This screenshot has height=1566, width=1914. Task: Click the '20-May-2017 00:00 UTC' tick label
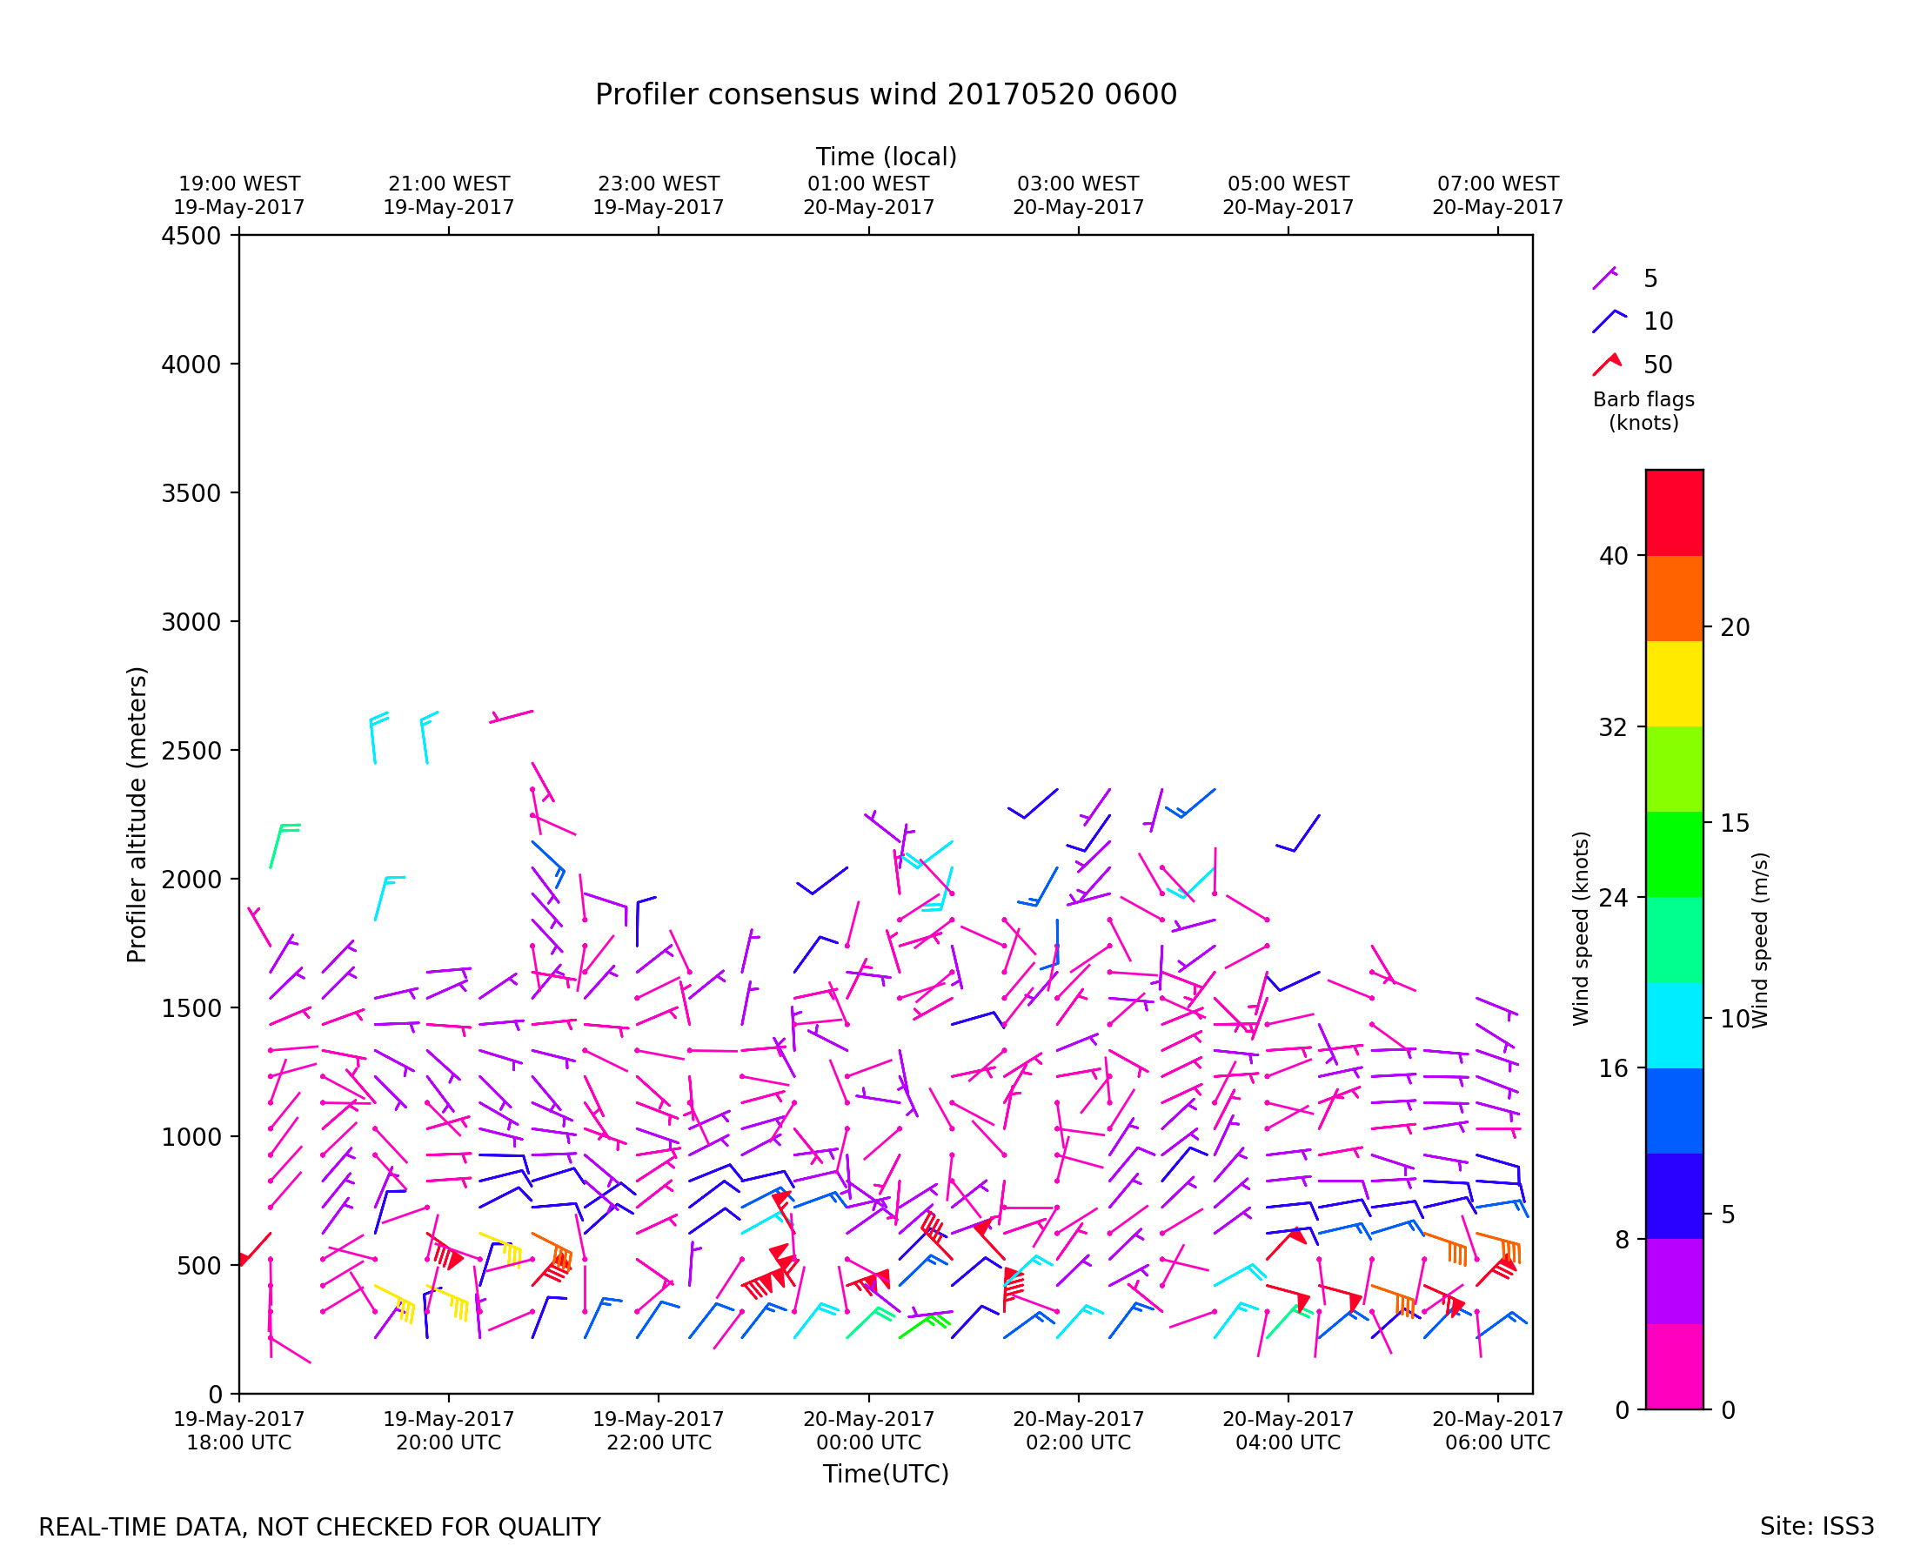point(868,1430)
